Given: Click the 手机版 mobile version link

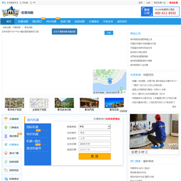Looking at the screenshot, I should click(24, 3).
